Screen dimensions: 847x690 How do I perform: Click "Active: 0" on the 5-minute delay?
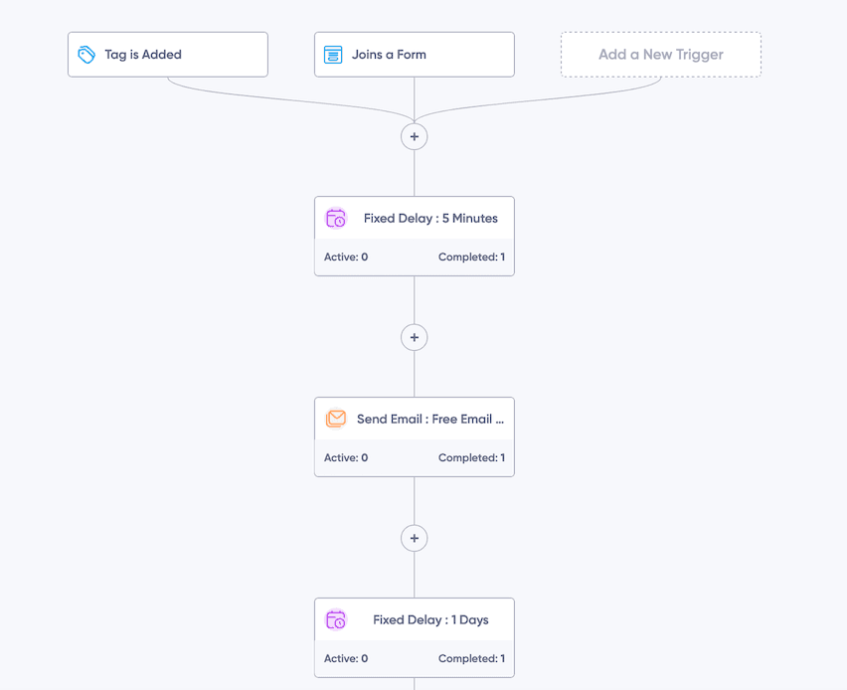pyautogui.click(x=345, y=257)
